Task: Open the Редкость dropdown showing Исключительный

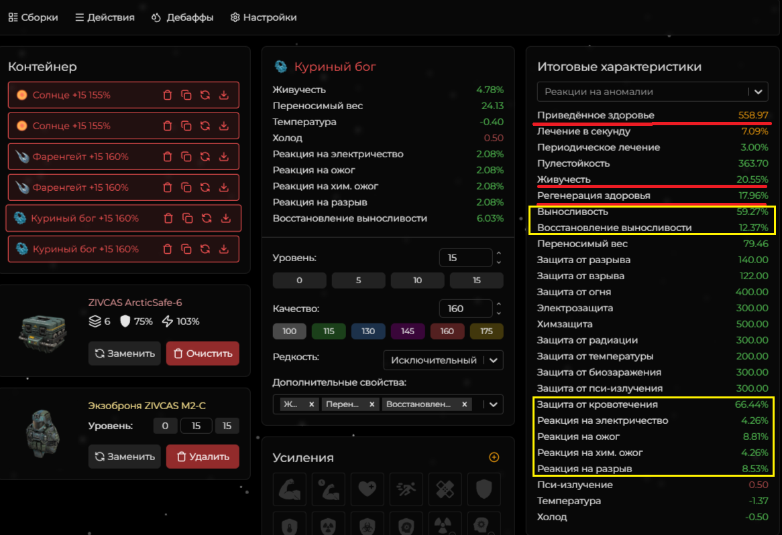Action: coord(443,360)
